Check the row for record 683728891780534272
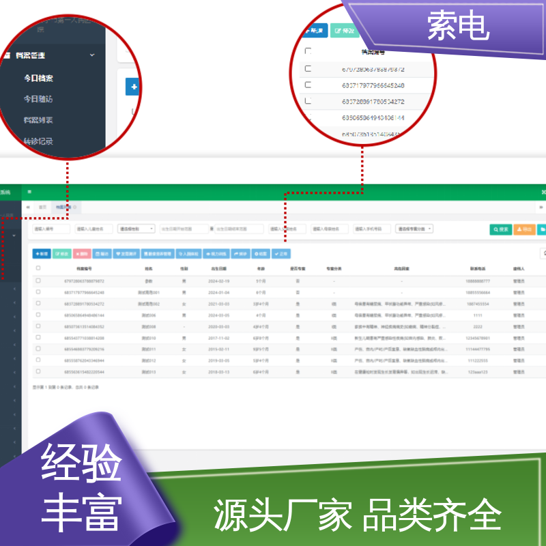546x546 pixels. [x=38, y=303]
